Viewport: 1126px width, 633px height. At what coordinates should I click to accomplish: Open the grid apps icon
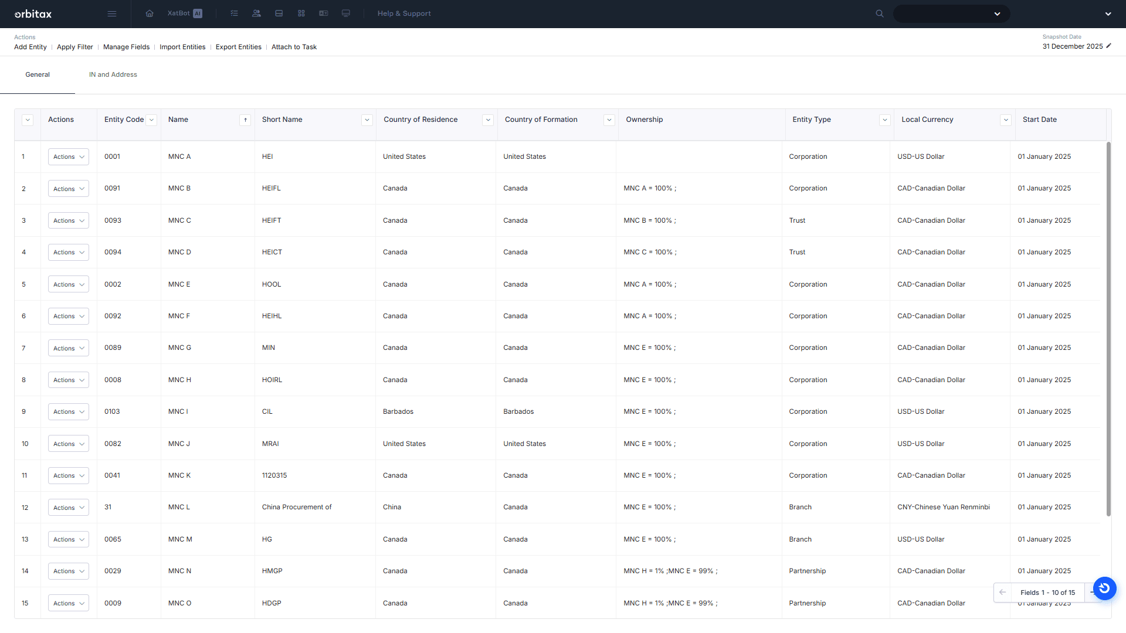tap(301, 13)
